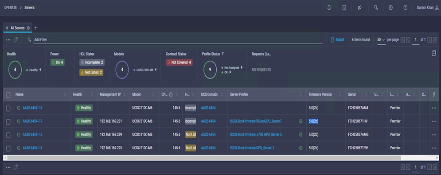Image resolution: width=441 pixels, height=175 pixels.
Task: Go to last page in top pagination
Action: 435,40
